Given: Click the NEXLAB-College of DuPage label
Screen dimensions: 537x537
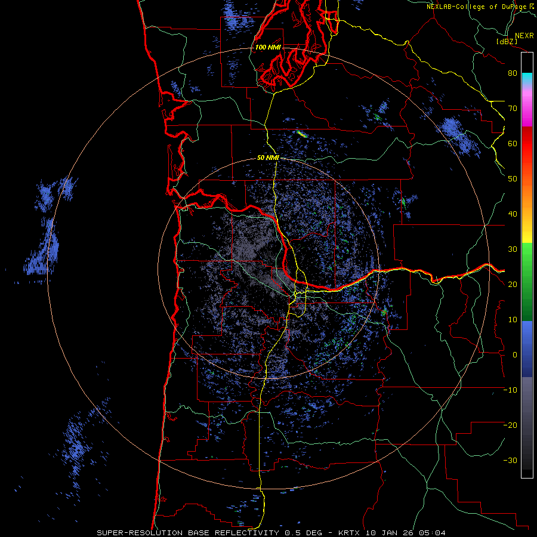Looking at the screenshot, I should click(x=477, y=7).
